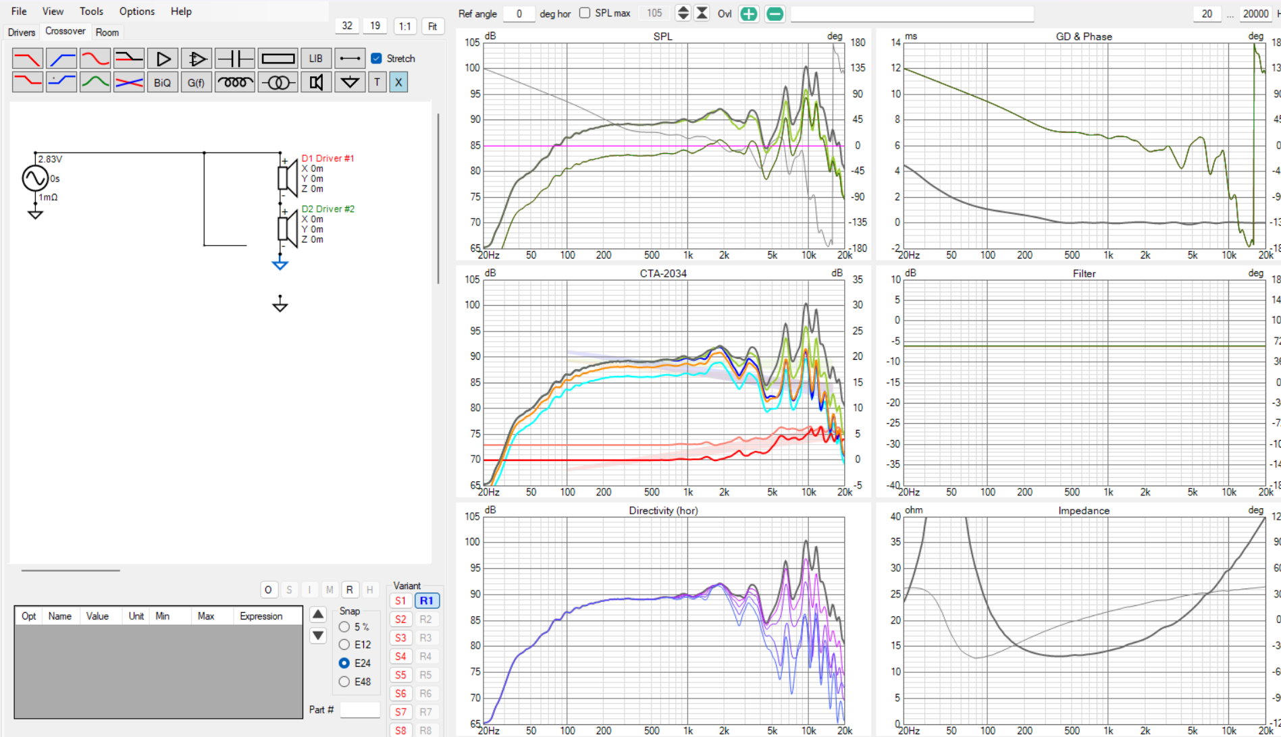
Task: Select variant S2
Action: click(401, 620)
